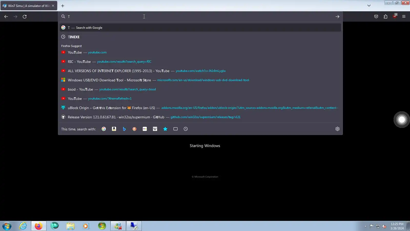Open Firefox application menu (hamburger)
This screenshot has width=410, height=231.
pyautogui.click(x=404, y=17)
